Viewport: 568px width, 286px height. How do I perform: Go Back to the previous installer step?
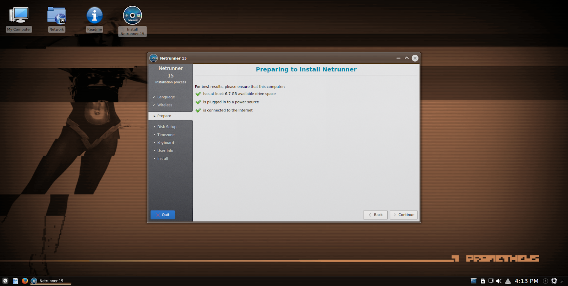(375, 215)
